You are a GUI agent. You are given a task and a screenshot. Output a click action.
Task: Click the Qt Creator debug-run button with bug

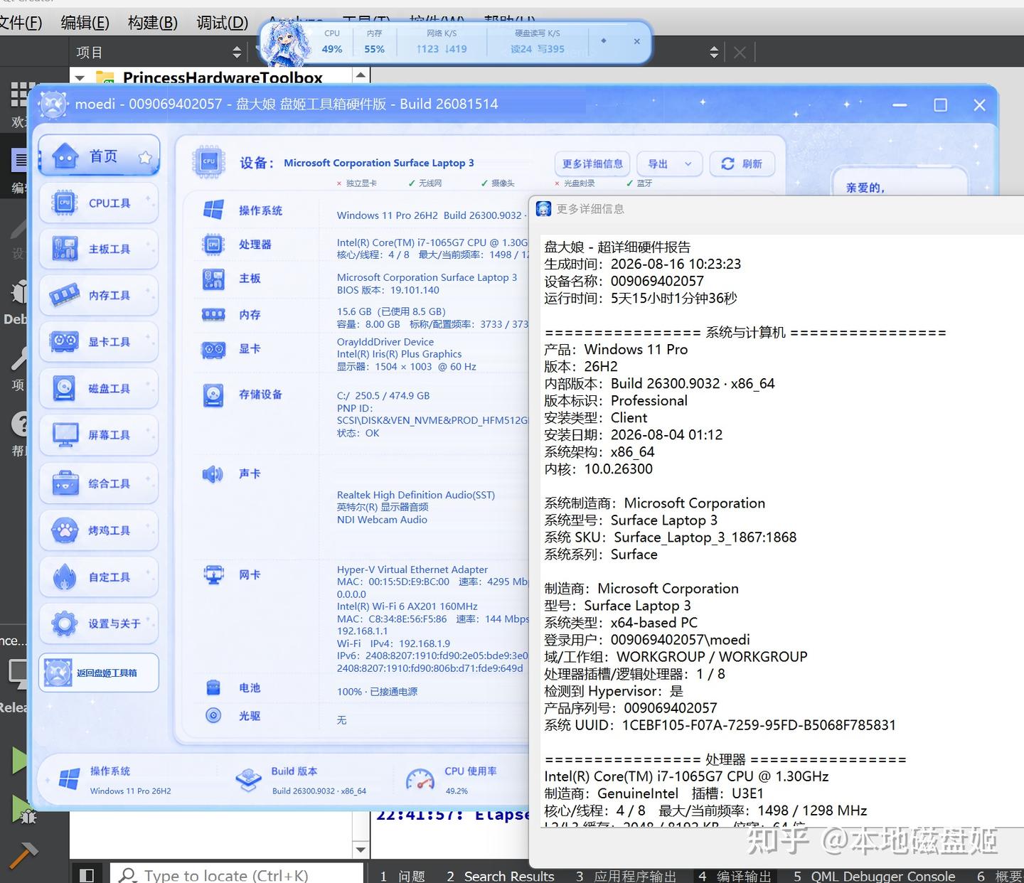pos(24,809)
